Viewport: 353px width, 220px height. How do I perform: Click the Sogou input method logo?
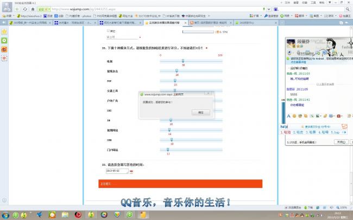coord(344,126)
